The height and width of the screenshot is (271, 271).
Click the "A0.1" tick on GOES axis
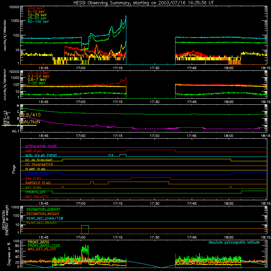[15, 131]
